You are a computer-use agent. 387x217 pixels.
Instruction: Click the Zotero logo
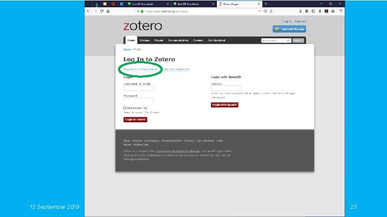pyautogui.click(x=143, y=26)
